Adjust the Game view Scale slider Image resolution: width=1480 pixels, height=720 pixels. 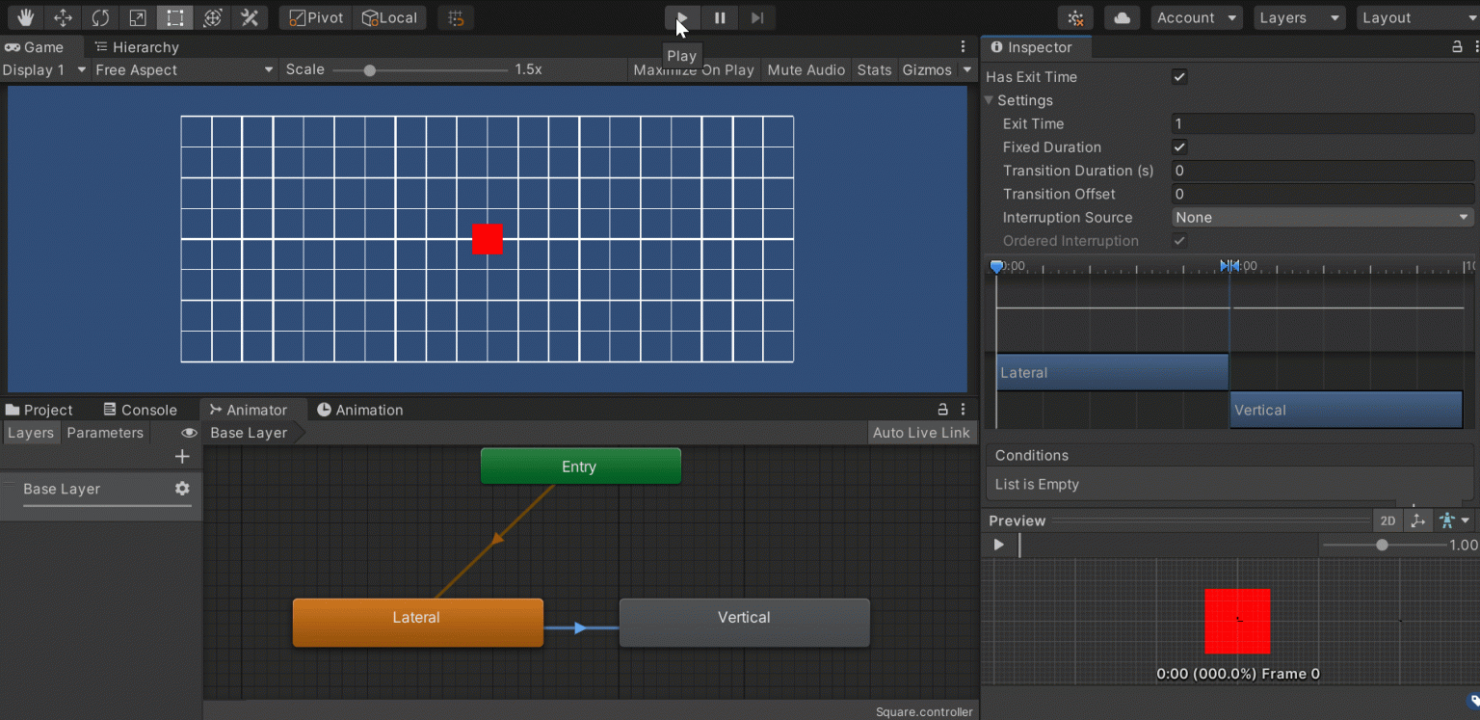[369, 70]
